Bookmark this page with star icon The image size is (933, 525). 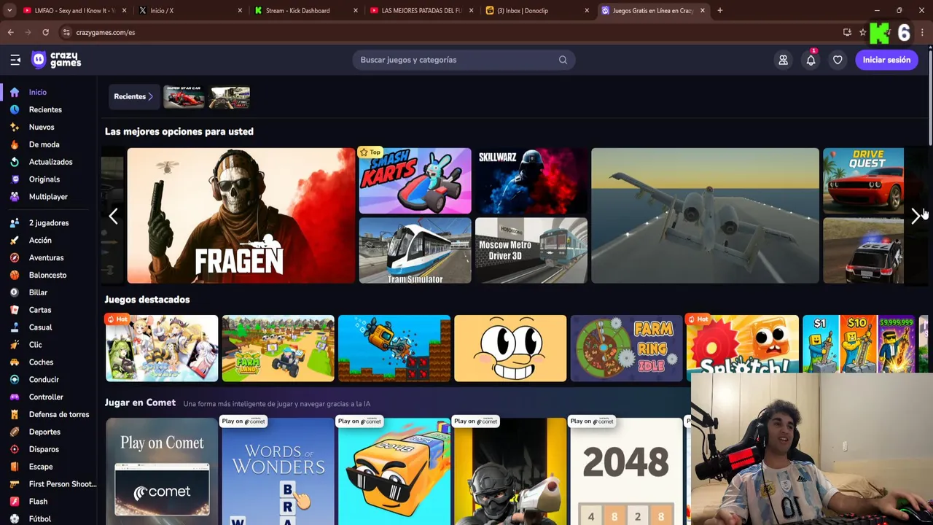coord(862,32)
